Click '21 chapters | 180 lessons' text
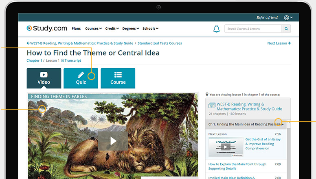The height and width of the screenshot is (179, 316). point(227,114)
